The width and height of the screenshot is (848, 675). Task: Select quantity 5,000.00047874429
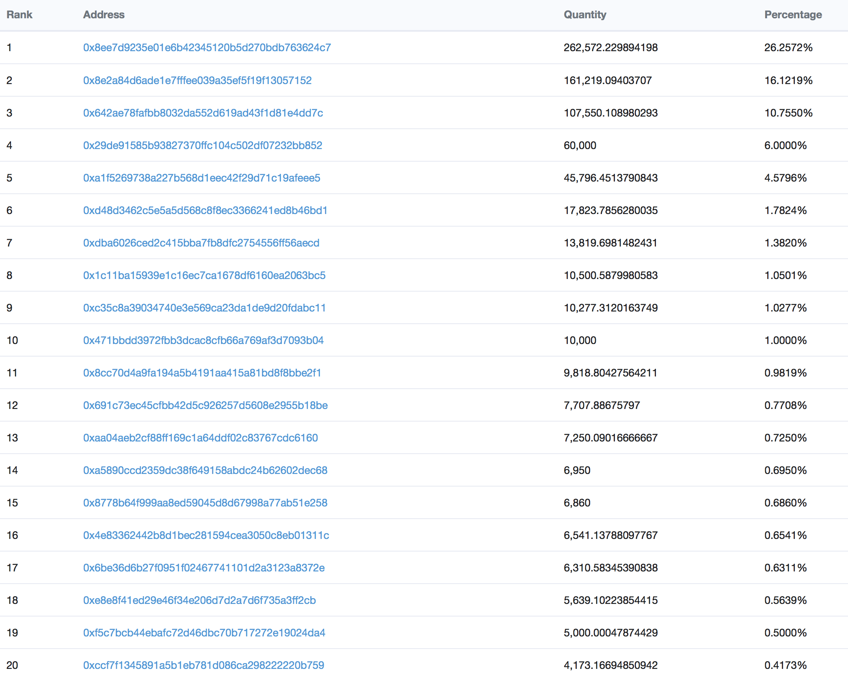coord(611,633)
